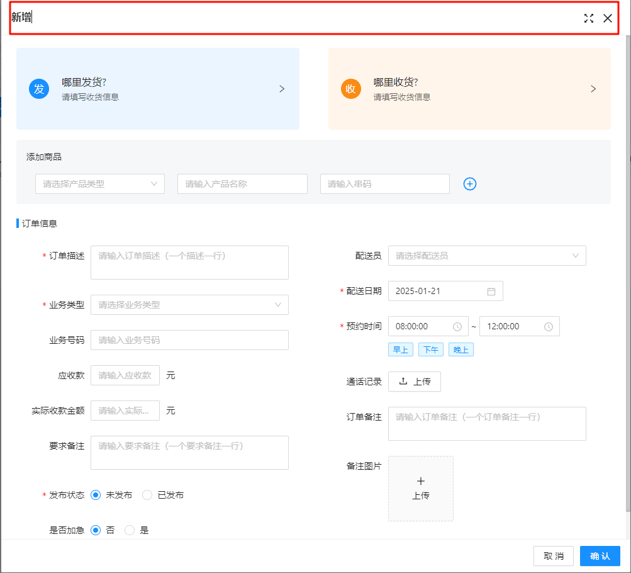
Task: Click the calendar icon in 配送日期 field
Action: tap(491, 292)
